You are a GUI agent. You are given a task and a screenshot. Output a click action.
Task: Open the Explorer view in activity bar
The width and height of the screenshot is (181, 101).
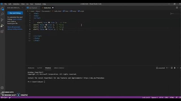pyautogui.click(x=2, y=9)
